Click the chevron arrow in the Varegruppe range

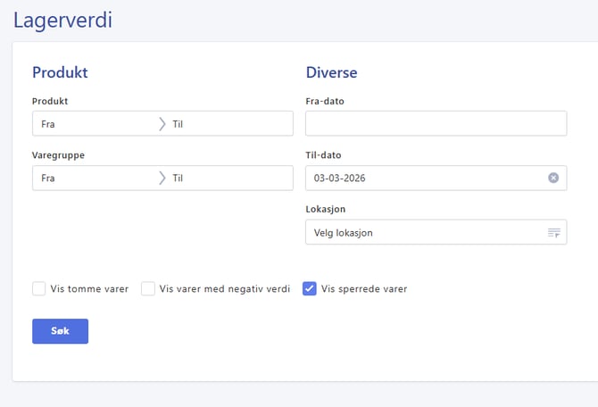coord(162,178)
